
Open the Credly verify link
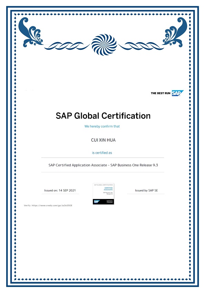coord(48,206)
